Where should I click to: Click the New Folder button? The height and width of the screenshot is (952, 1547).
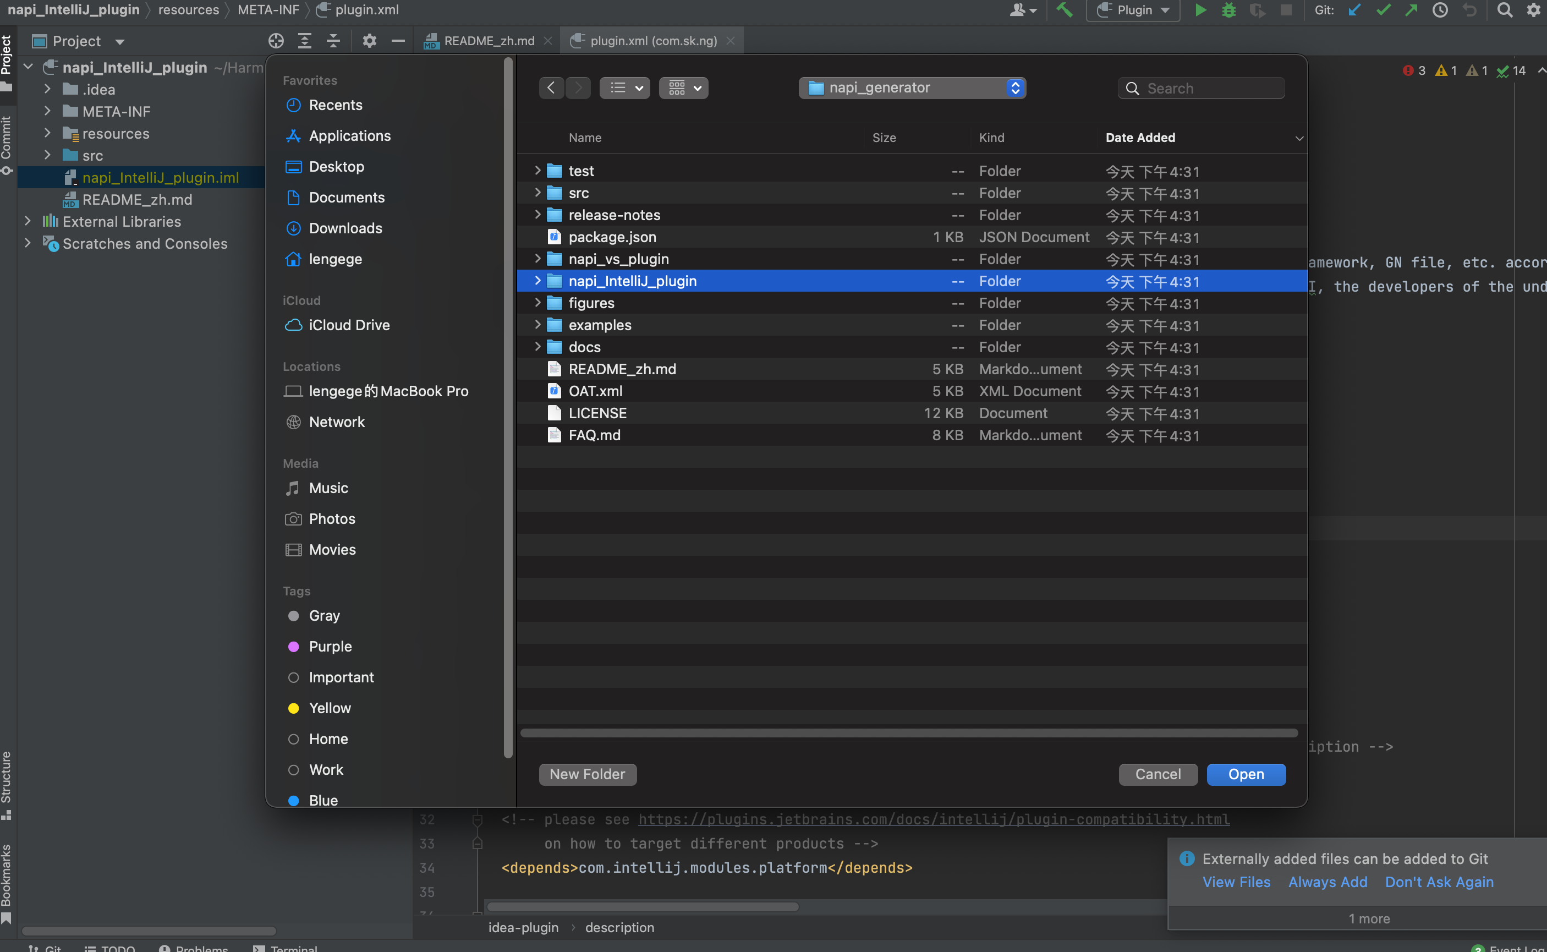tap(587, 774)
